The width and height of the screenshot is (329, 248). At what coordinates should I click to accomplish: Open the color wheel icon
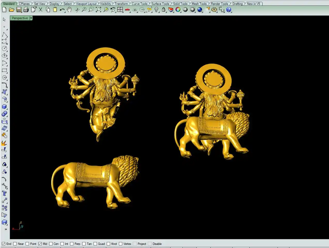178,10
